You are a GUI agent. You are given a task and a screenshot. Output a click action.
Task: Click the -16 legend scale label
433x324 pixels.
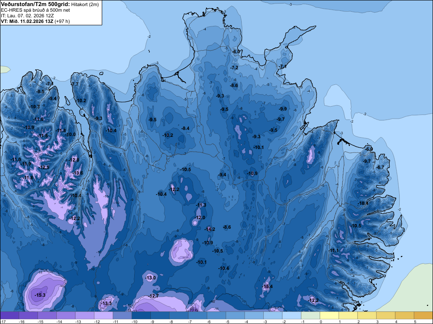(x=21, y=321)
